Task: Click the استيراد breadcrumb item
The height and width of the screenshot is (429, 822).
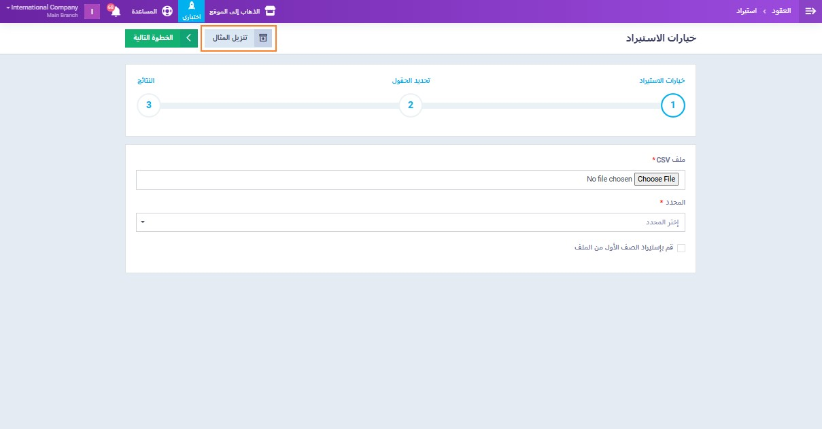Action: pyautogui.click(x=747, y=12)
